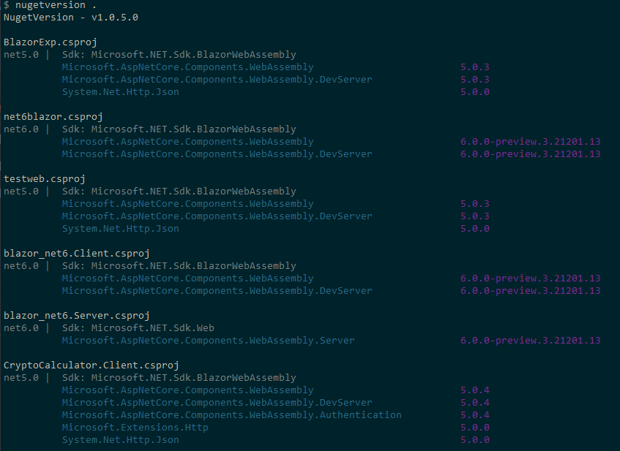Click WebAssembly.Authentication package entry
Screen dimensions: 620x451
pyautogui.click(x=231, y=415)
